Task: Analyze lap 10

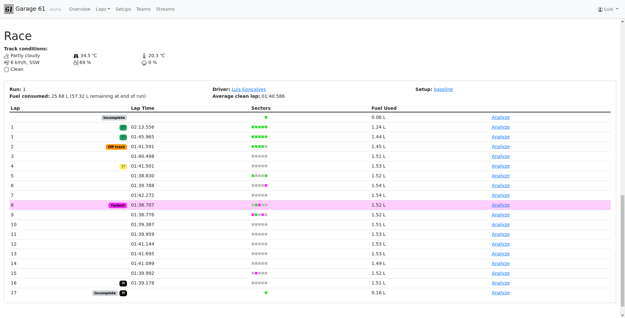Action: coord(501,224)
